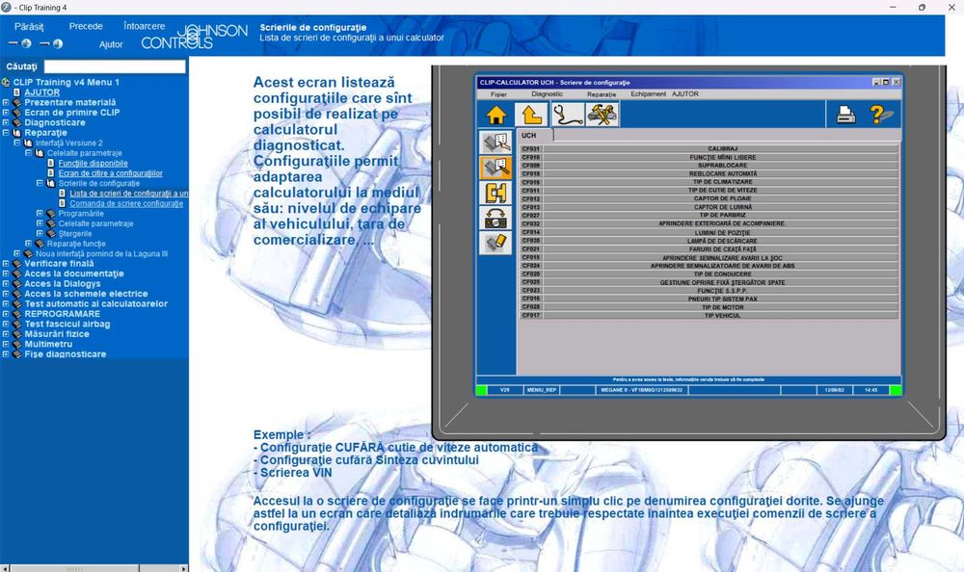Open the Funcţiile disponibile link
The image size is (964, 572).
[x=93, y=164]
